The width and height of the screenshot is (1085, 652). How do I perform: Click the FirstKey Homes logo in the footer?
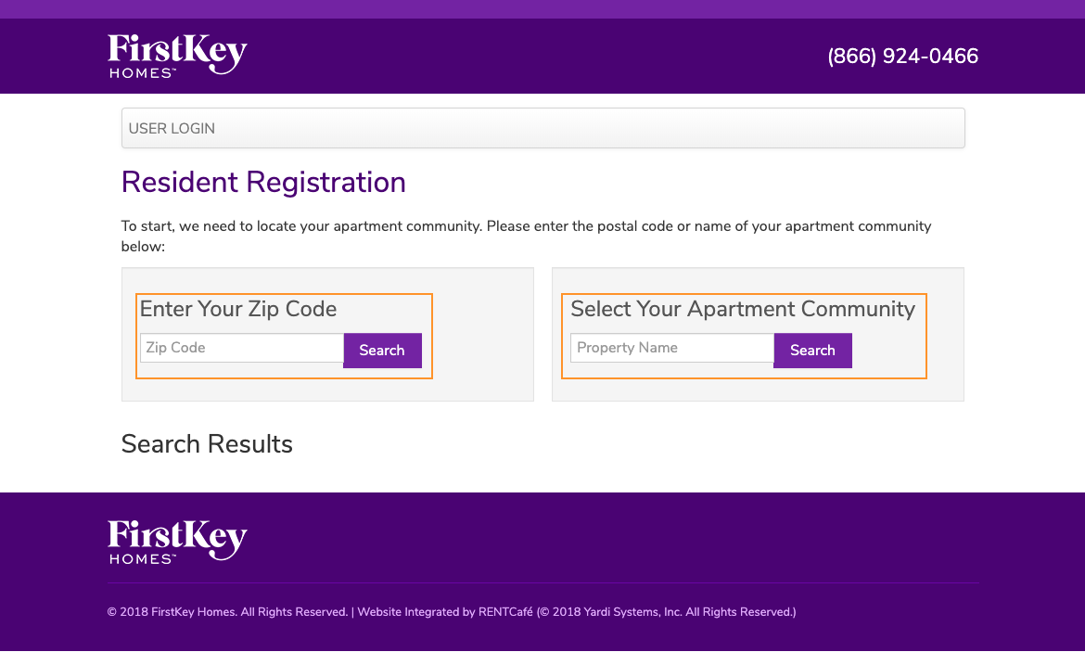coord(176,541)
